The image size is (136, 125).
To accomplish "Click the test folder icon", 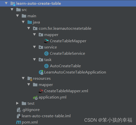I will click(24, 103).
